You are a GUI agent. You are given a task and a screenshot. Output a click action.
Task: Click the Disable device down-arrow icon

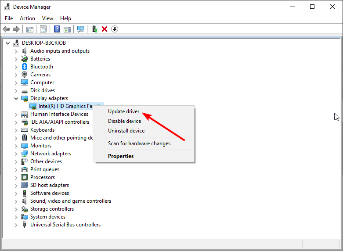(x=115, y=29)
